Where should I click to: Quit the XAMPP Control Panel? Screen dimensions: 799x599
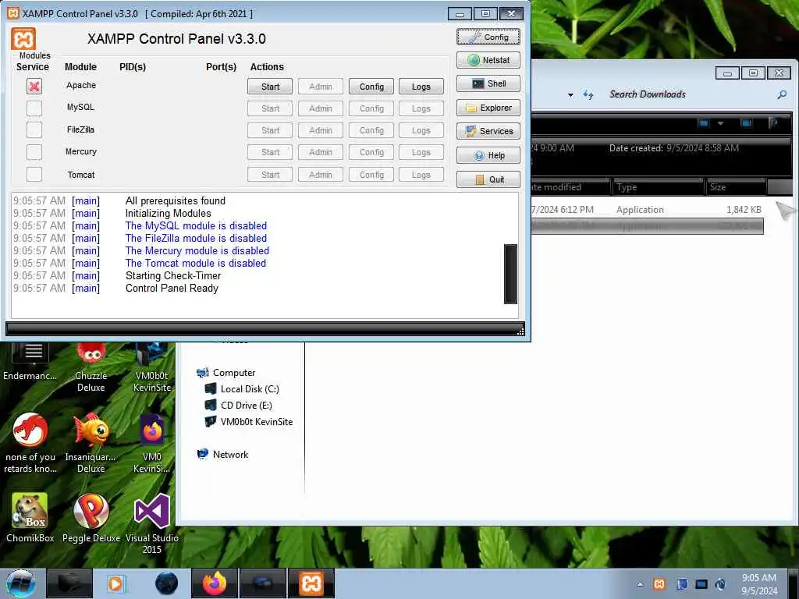click(x=488, y=179)
